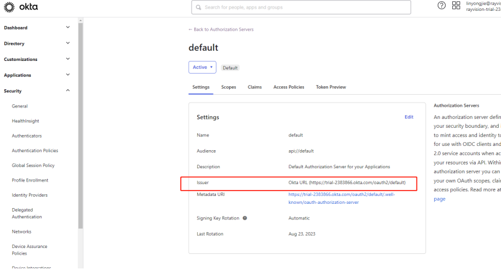
Task: Expand the Directory sidebar section
Action: tap(68, 43)
